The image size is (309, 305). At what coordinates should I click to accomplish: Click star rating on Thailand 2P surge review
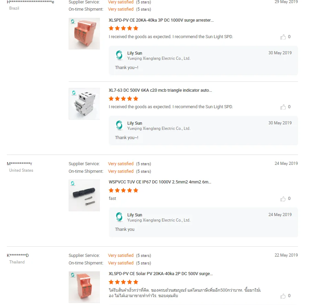(x=123, y=282)
